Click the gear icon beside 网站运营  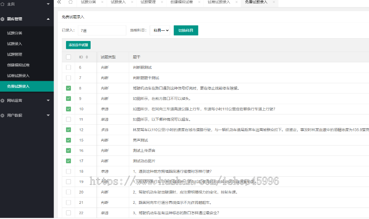pyautogui.click(x=2, y=100)
